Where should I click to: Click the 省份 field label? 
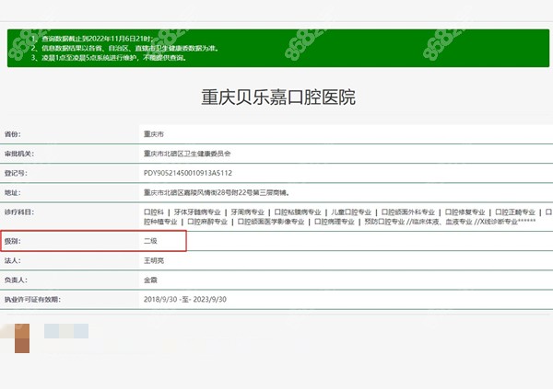(13, 134)
